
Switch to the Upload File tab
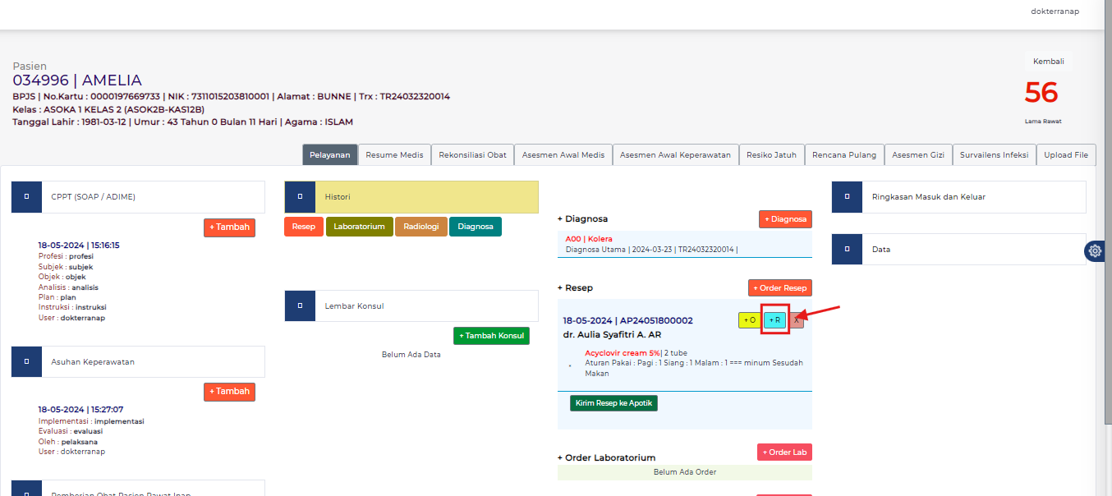(1065, 154)
